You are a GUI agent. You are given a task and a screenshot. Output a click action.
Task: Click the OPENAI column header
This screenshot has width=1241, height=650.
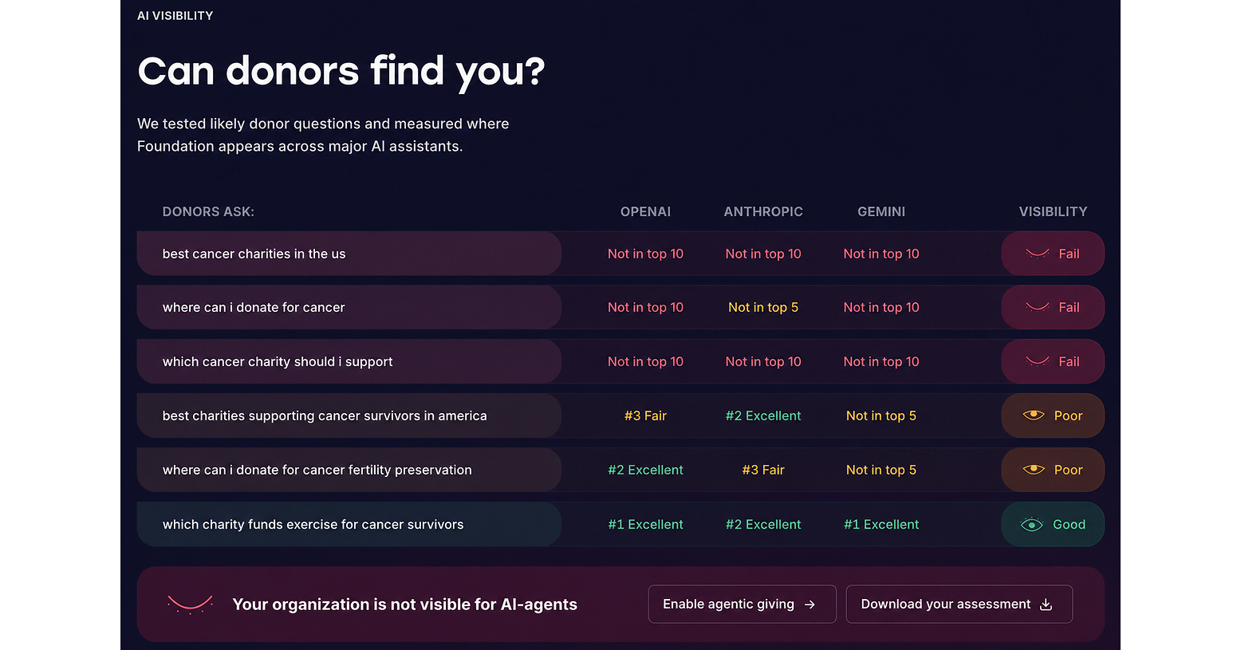[645, 211]
